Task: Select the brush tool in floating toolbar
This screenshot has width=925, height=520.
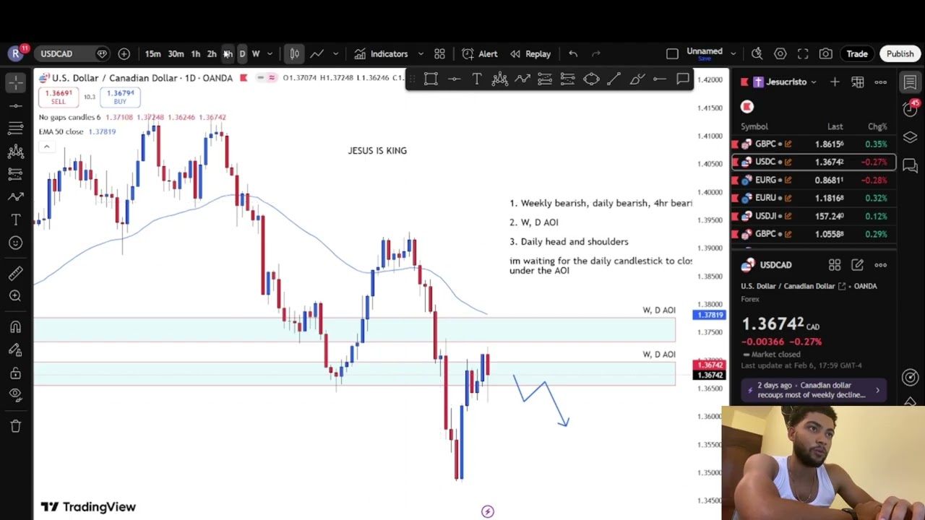Action: (637, 79)
